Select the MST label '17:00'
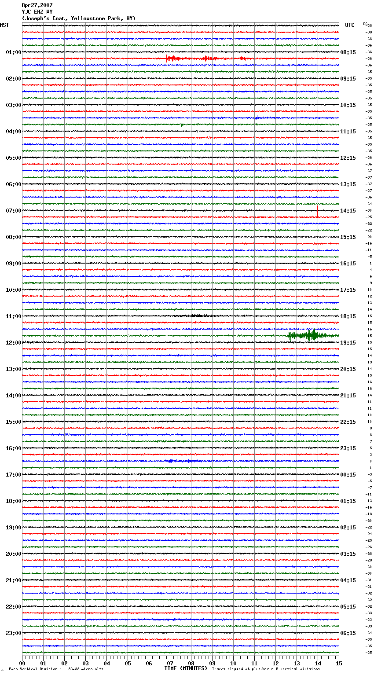Screen dimensions: 374x675 (x=14, y=475)
